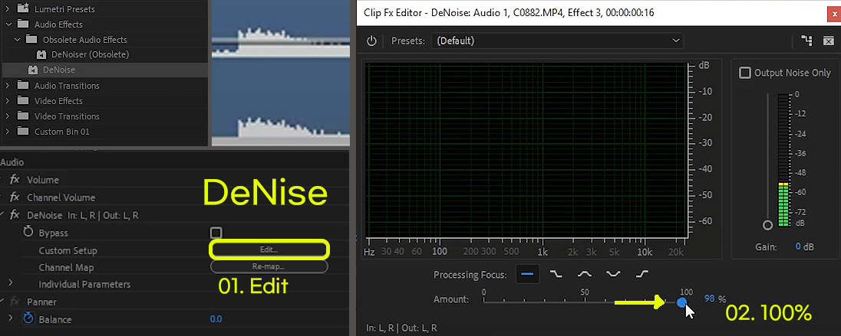
Task: Click the Gain slider knob
Action: point(767,225)
